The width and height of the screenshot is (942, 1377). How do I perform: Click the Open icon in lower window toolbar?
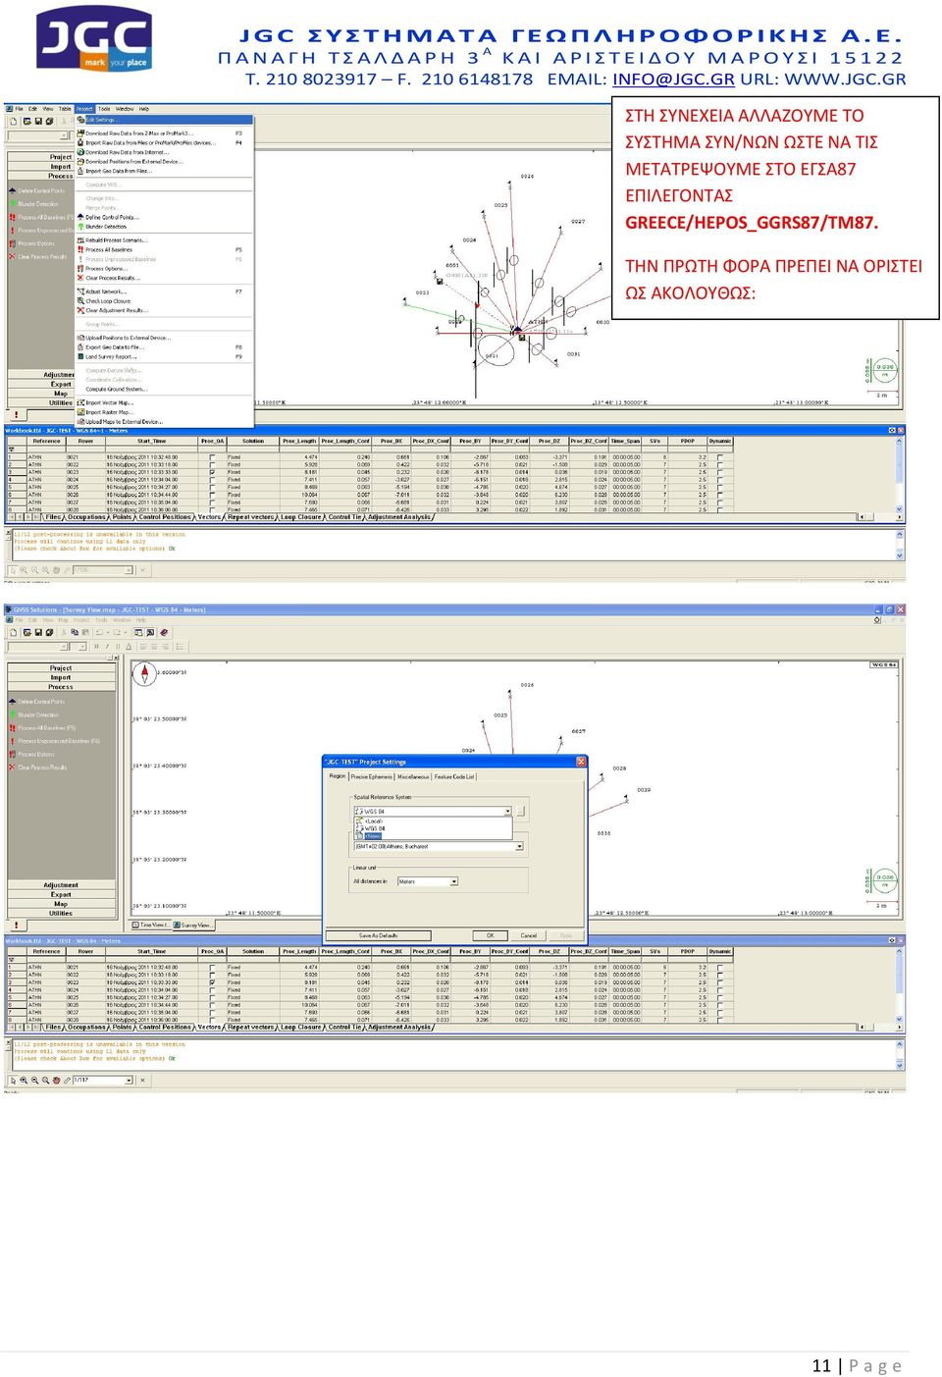point(26,632)
